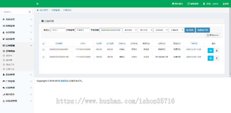Open 订单日志 in the sidebar submenu
Viewport: 231px width, 113px height.
click(x=10, y=69)
